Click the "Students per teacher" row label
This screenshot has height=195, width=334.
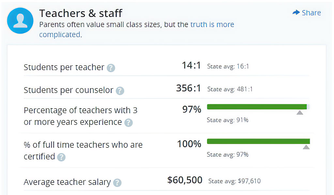tap(64, 68)
